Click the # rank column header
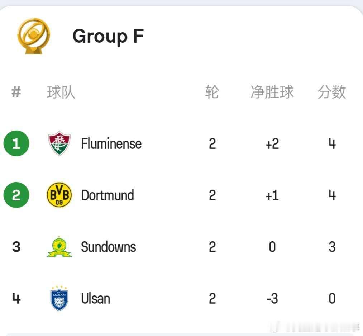This screenshot has height=336, width=363. pos(16,92)
